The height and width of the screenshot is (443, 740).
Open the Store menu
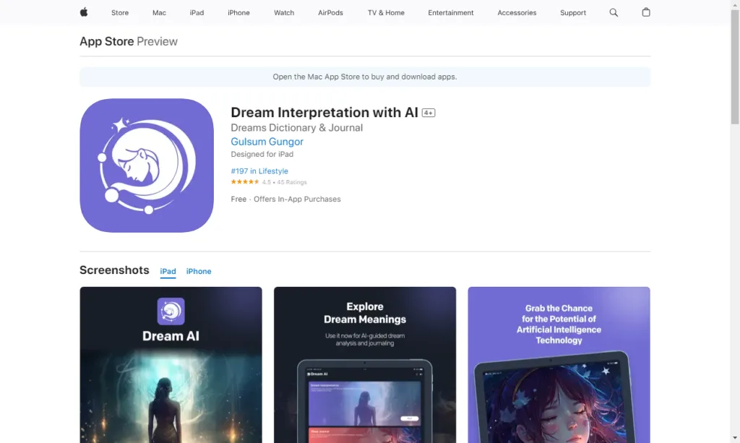(120, 13)
